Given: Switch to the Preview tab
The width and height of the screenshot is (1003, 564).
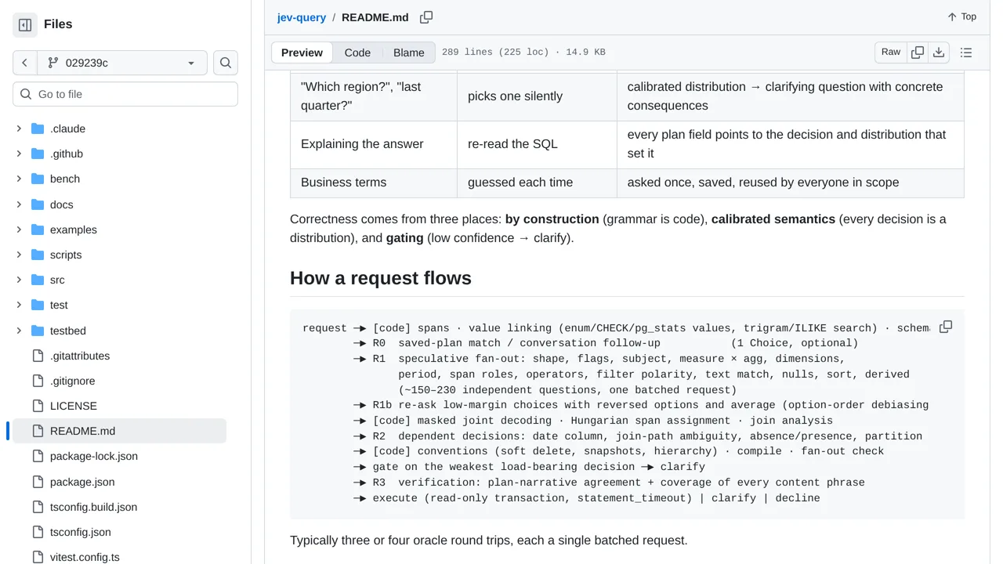Looking at the screenshot, I should click(x=302, y=52).
